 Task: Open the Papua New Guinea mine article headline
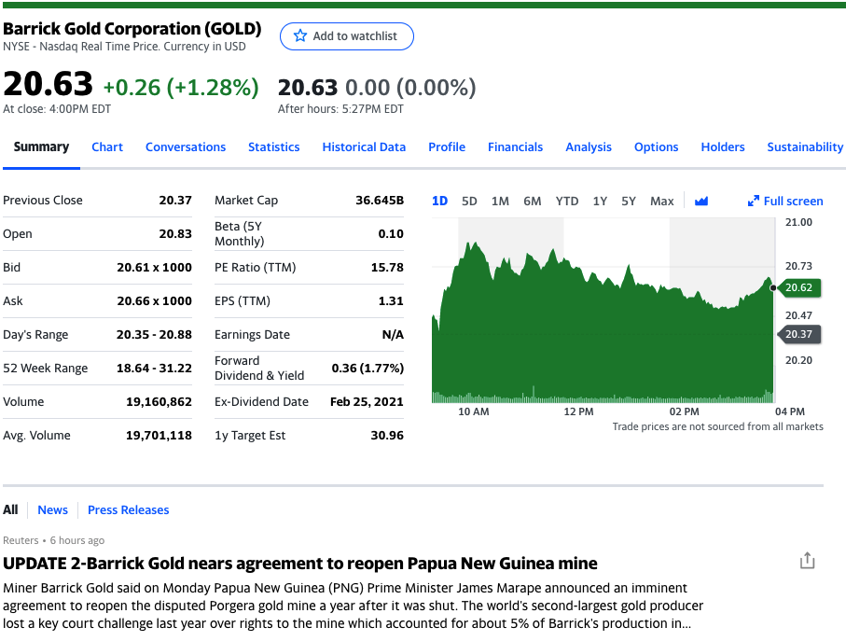coord(300,564)
